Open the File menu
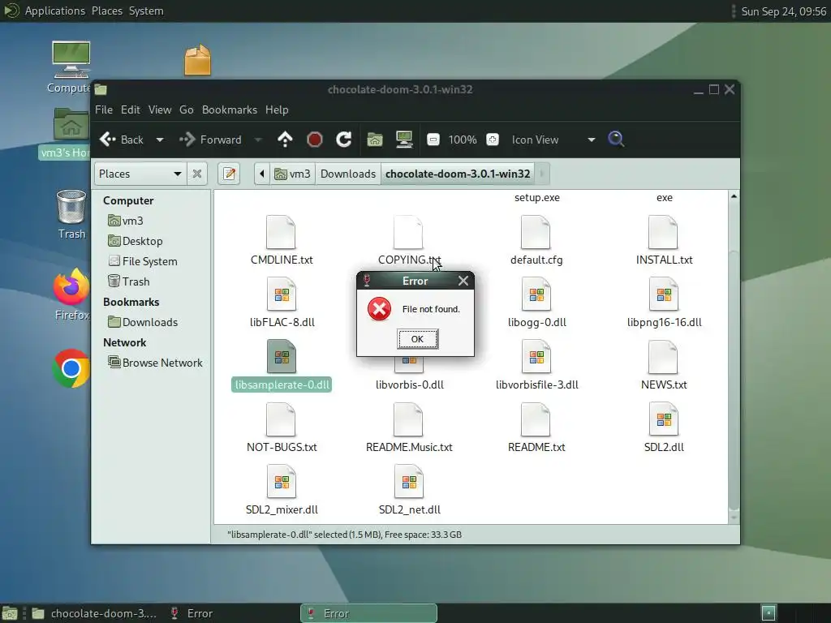Screen dimensions: 831x623 (x=104, y=110)
